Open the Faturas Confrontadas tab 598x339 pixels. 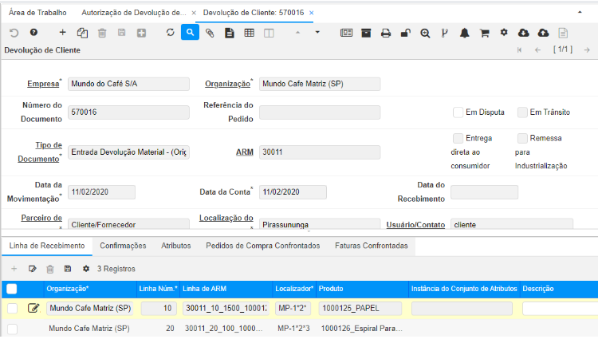click(x=371, y=246)
